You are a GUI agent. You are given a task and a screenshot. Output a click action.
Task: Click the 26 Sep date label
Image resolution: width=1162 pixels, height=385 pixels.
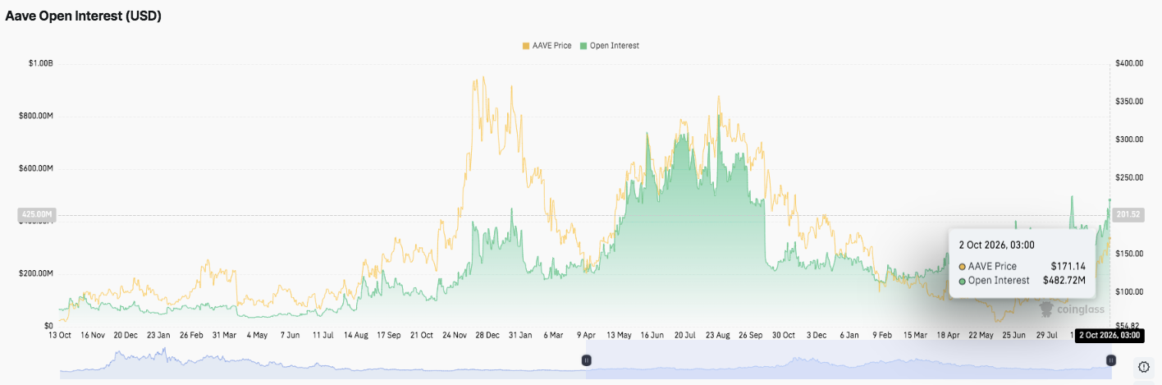click(x=750, y=335)
